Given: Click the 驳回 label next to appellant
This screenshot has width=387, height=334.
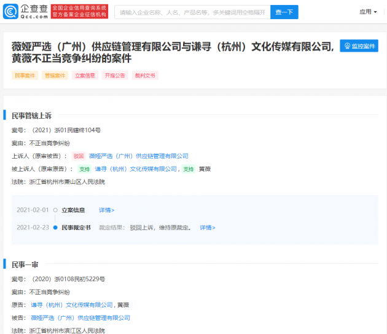Looking at the screenshot, I should pos(79,156).
